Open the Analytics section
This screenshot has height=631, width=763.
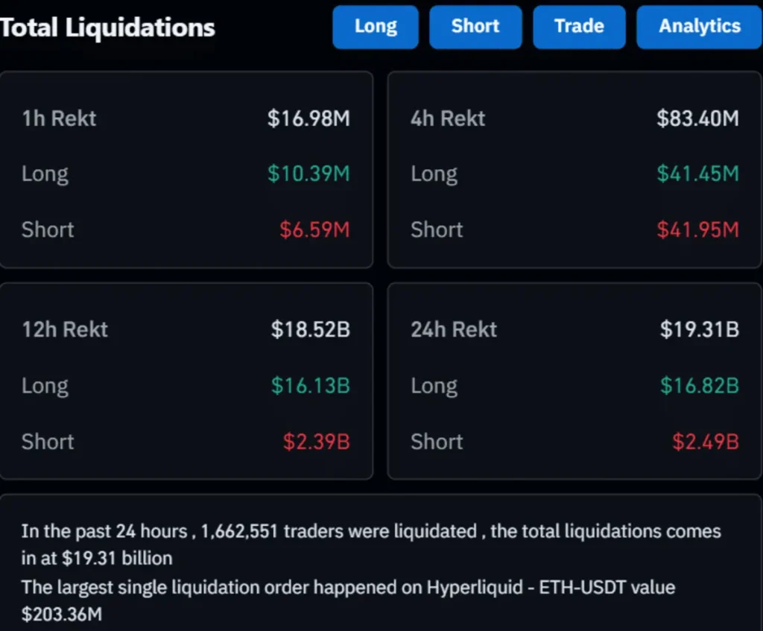point(697,27)
